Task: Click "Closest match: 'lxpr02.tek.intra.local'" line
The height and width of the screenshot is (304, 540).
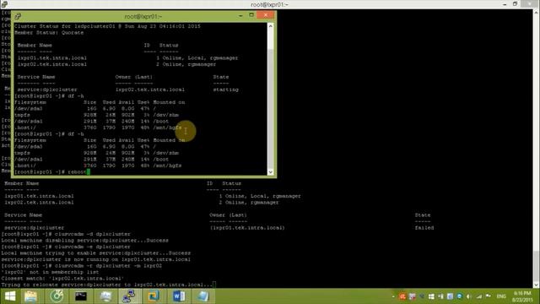Action: 62,278
